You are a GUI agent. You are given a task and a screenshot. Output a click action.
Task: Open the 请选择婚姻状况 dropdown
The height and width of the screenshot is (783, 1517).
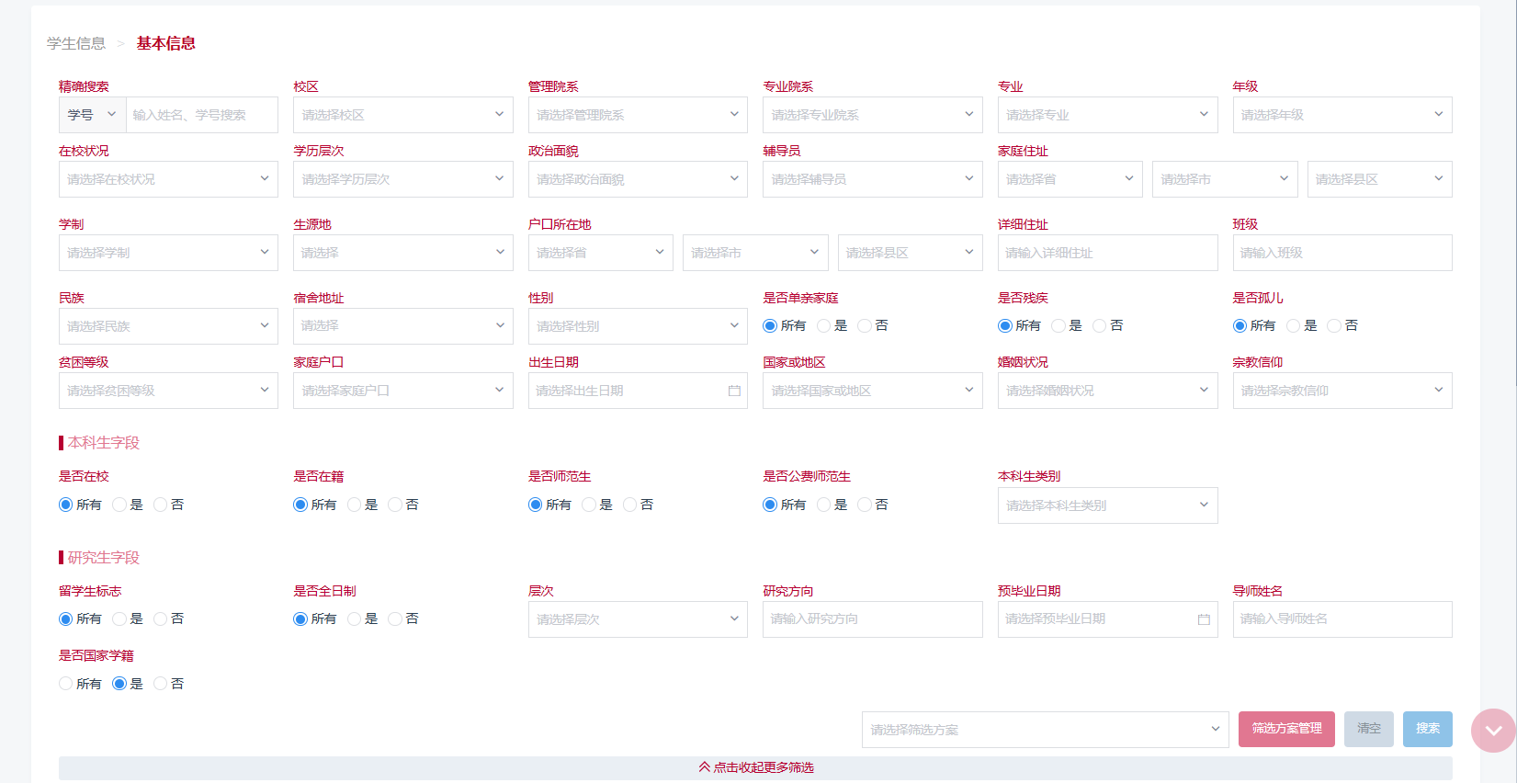(x=1108, y=391)
